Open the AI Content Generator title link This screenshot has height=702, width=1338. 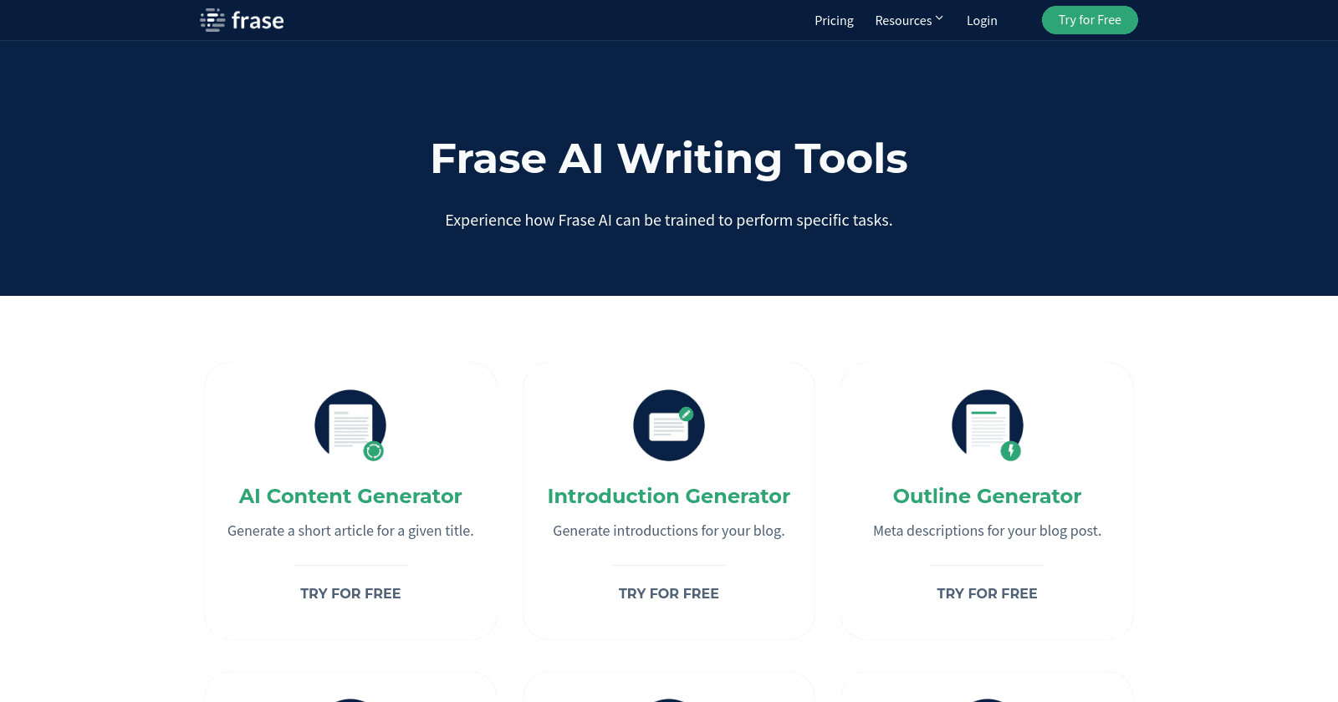click(350, 496)
